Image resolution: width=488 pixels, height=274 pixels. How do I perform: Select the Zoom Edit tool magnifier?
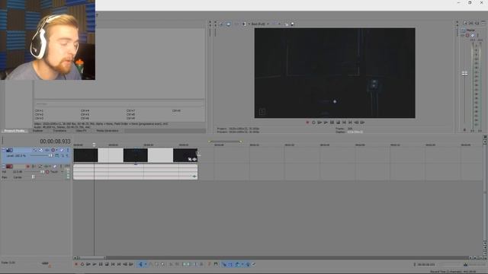[162, 264]
